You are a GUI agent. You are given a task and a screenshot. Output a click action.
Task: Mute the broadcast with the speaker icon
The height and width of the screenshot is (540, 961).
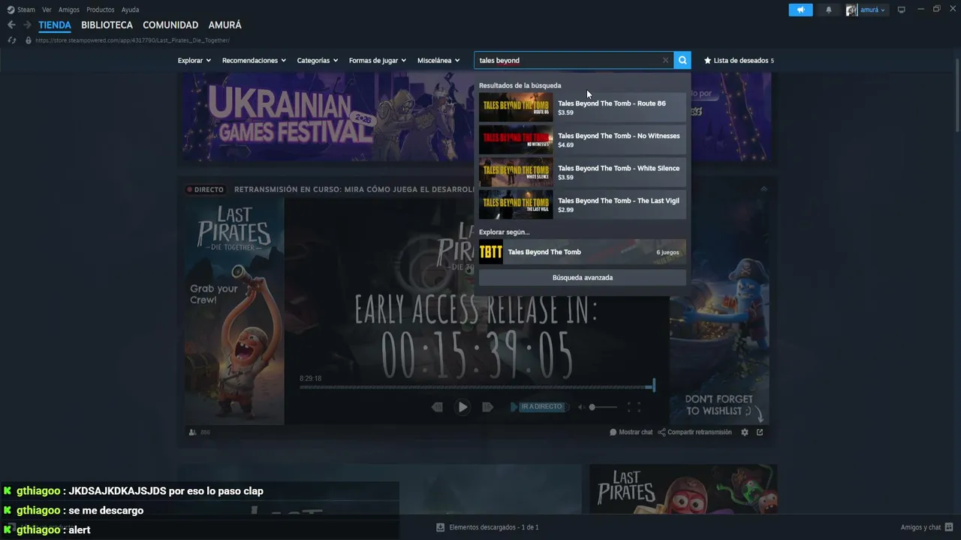(581, 407)
